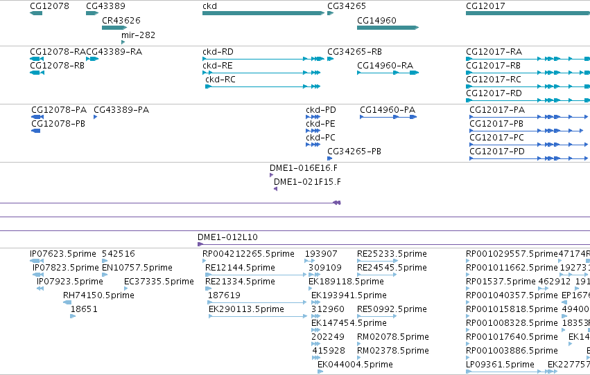Select protein ckd-PD label

[x=321, y=110]
